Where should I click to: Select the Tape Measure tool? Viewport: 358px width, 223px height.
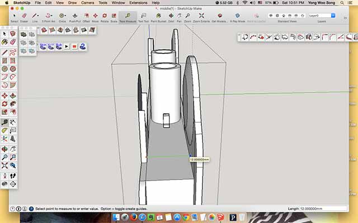[128, 17]
